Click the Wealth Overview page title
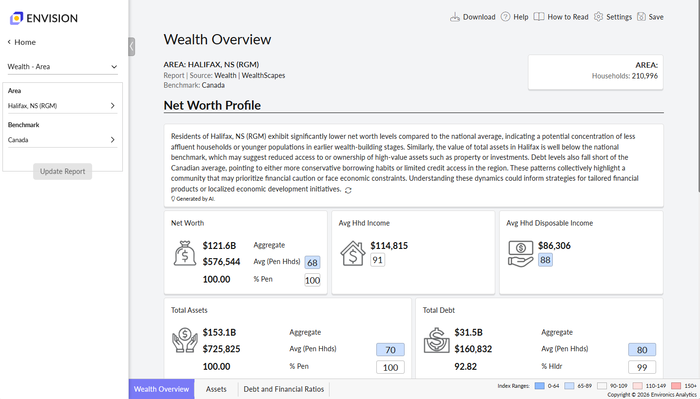 coord(217,39)
